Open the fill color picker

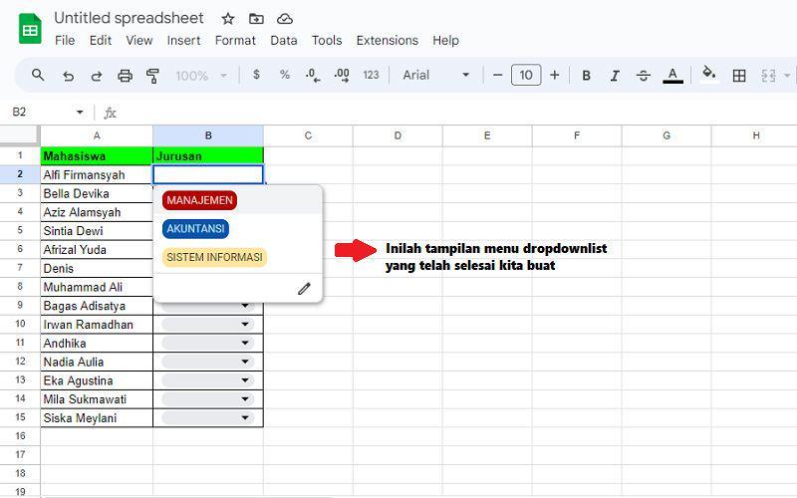(709, 75)
